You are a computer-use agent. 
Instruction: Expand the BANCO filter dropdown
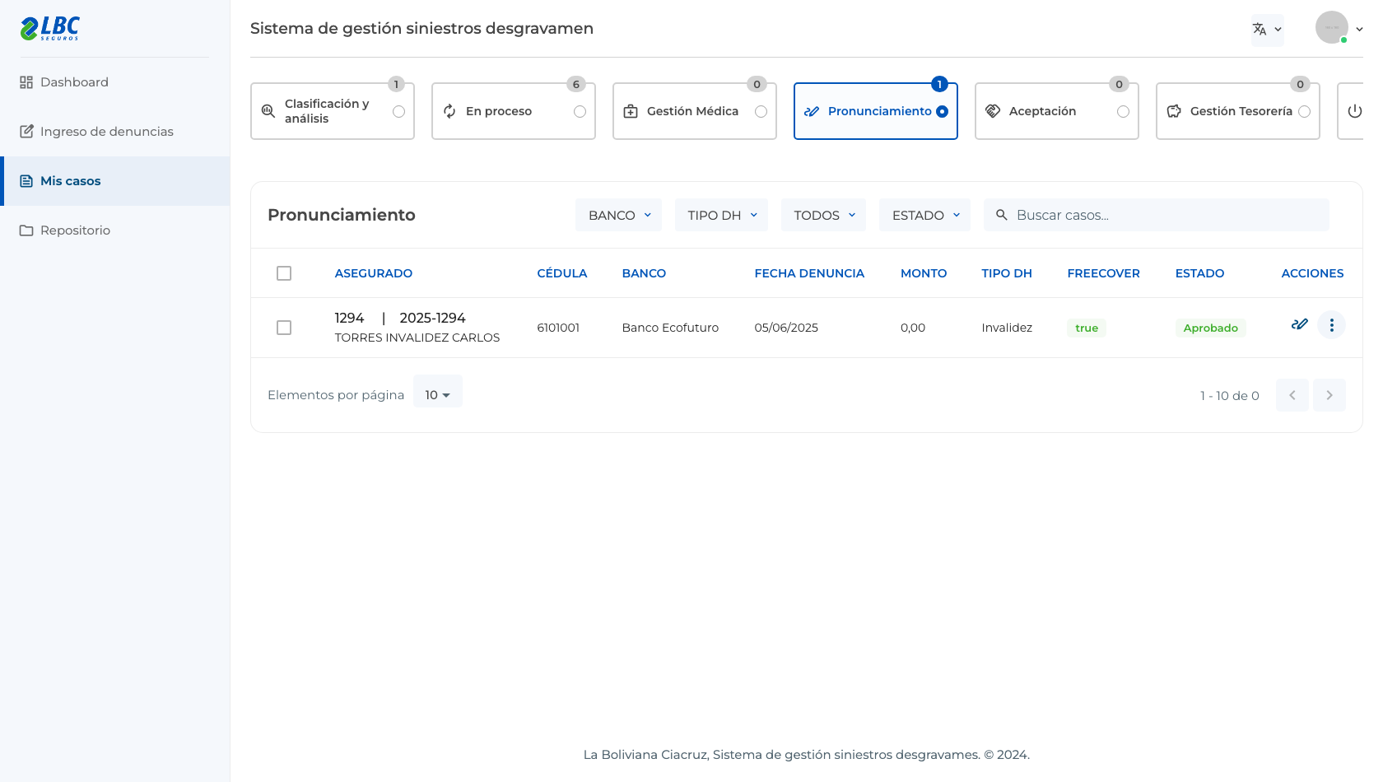(618, 215)
